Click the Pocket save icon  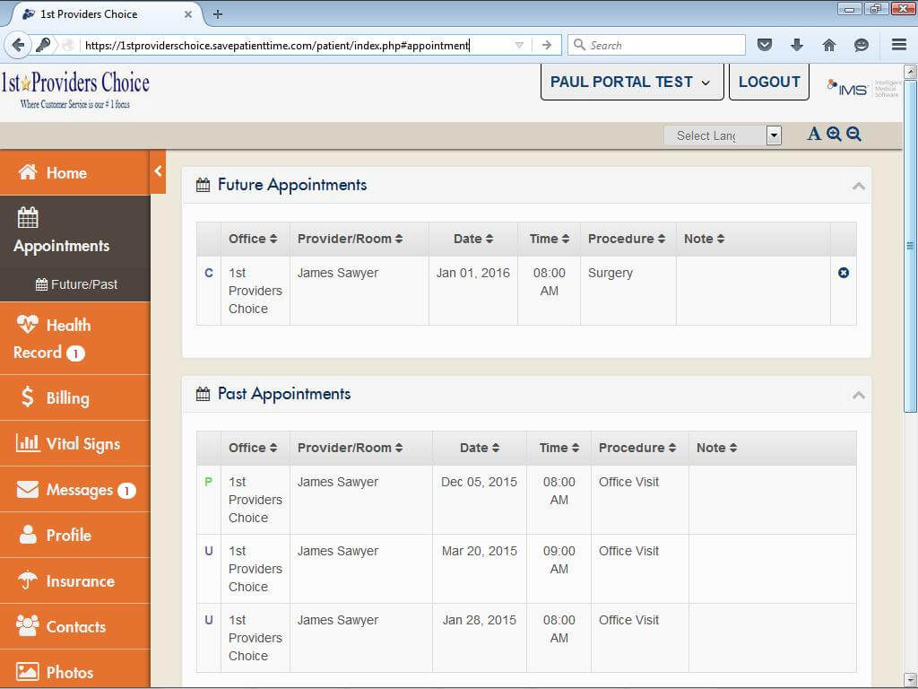[764, 45]
